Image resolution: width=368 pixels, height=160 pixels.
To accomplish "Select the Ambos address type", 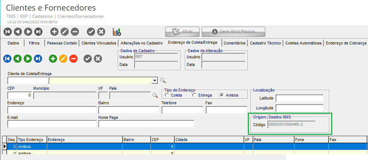I will click(x=221, y=95).
